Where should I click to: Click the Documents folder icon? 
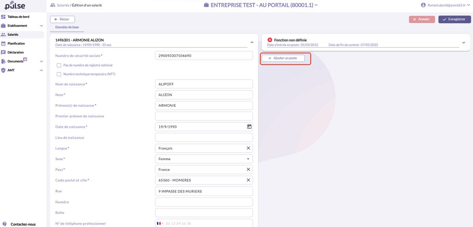pyautogui.click(x=4, y=61)
